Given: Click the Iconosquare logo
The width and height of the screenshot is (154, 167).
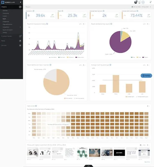Looking at the screenshot, I should [8, 2].
